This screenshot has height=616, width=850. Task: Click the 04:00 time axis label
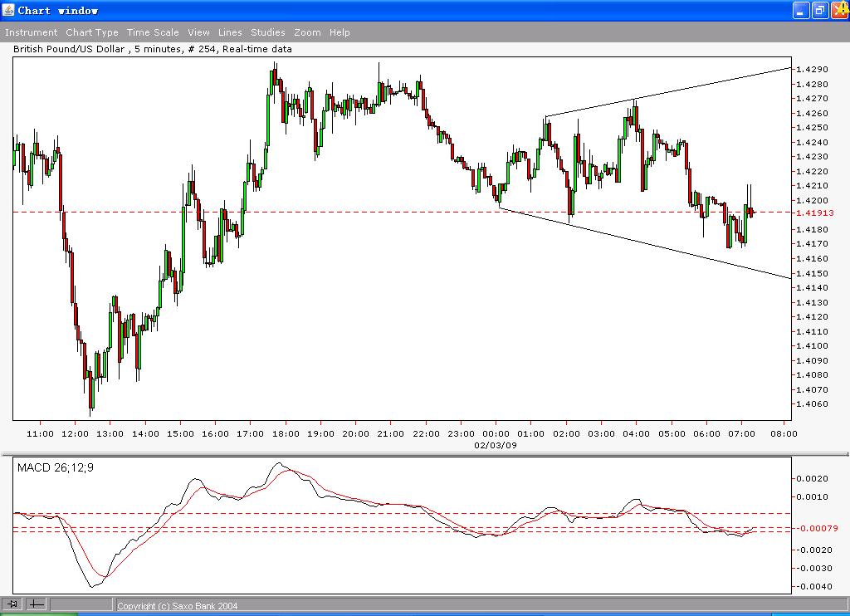[636, 434]
